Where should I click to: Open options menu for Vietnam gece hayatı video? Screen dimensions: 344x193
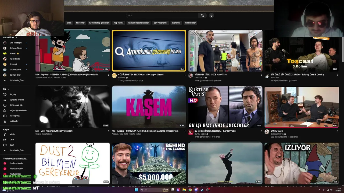(261, 75)
